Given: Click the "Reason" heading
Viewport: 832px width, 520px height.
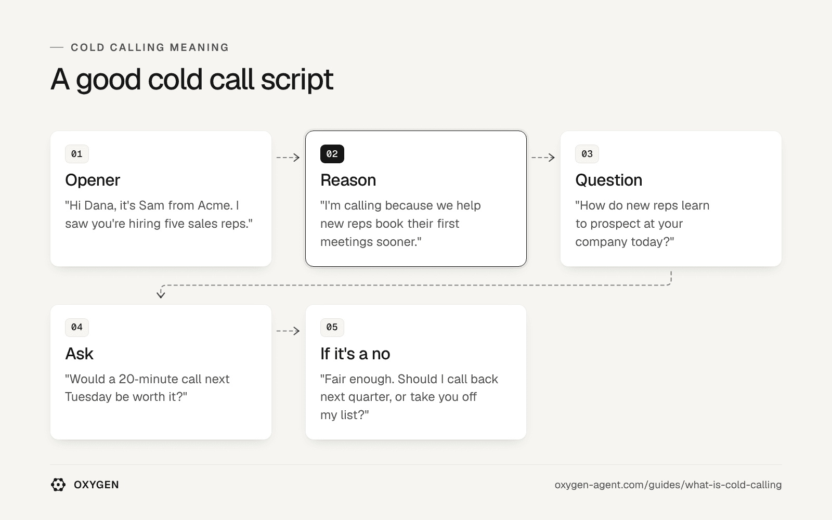Looking at the screenshot, I should click(x=348, y=180).
